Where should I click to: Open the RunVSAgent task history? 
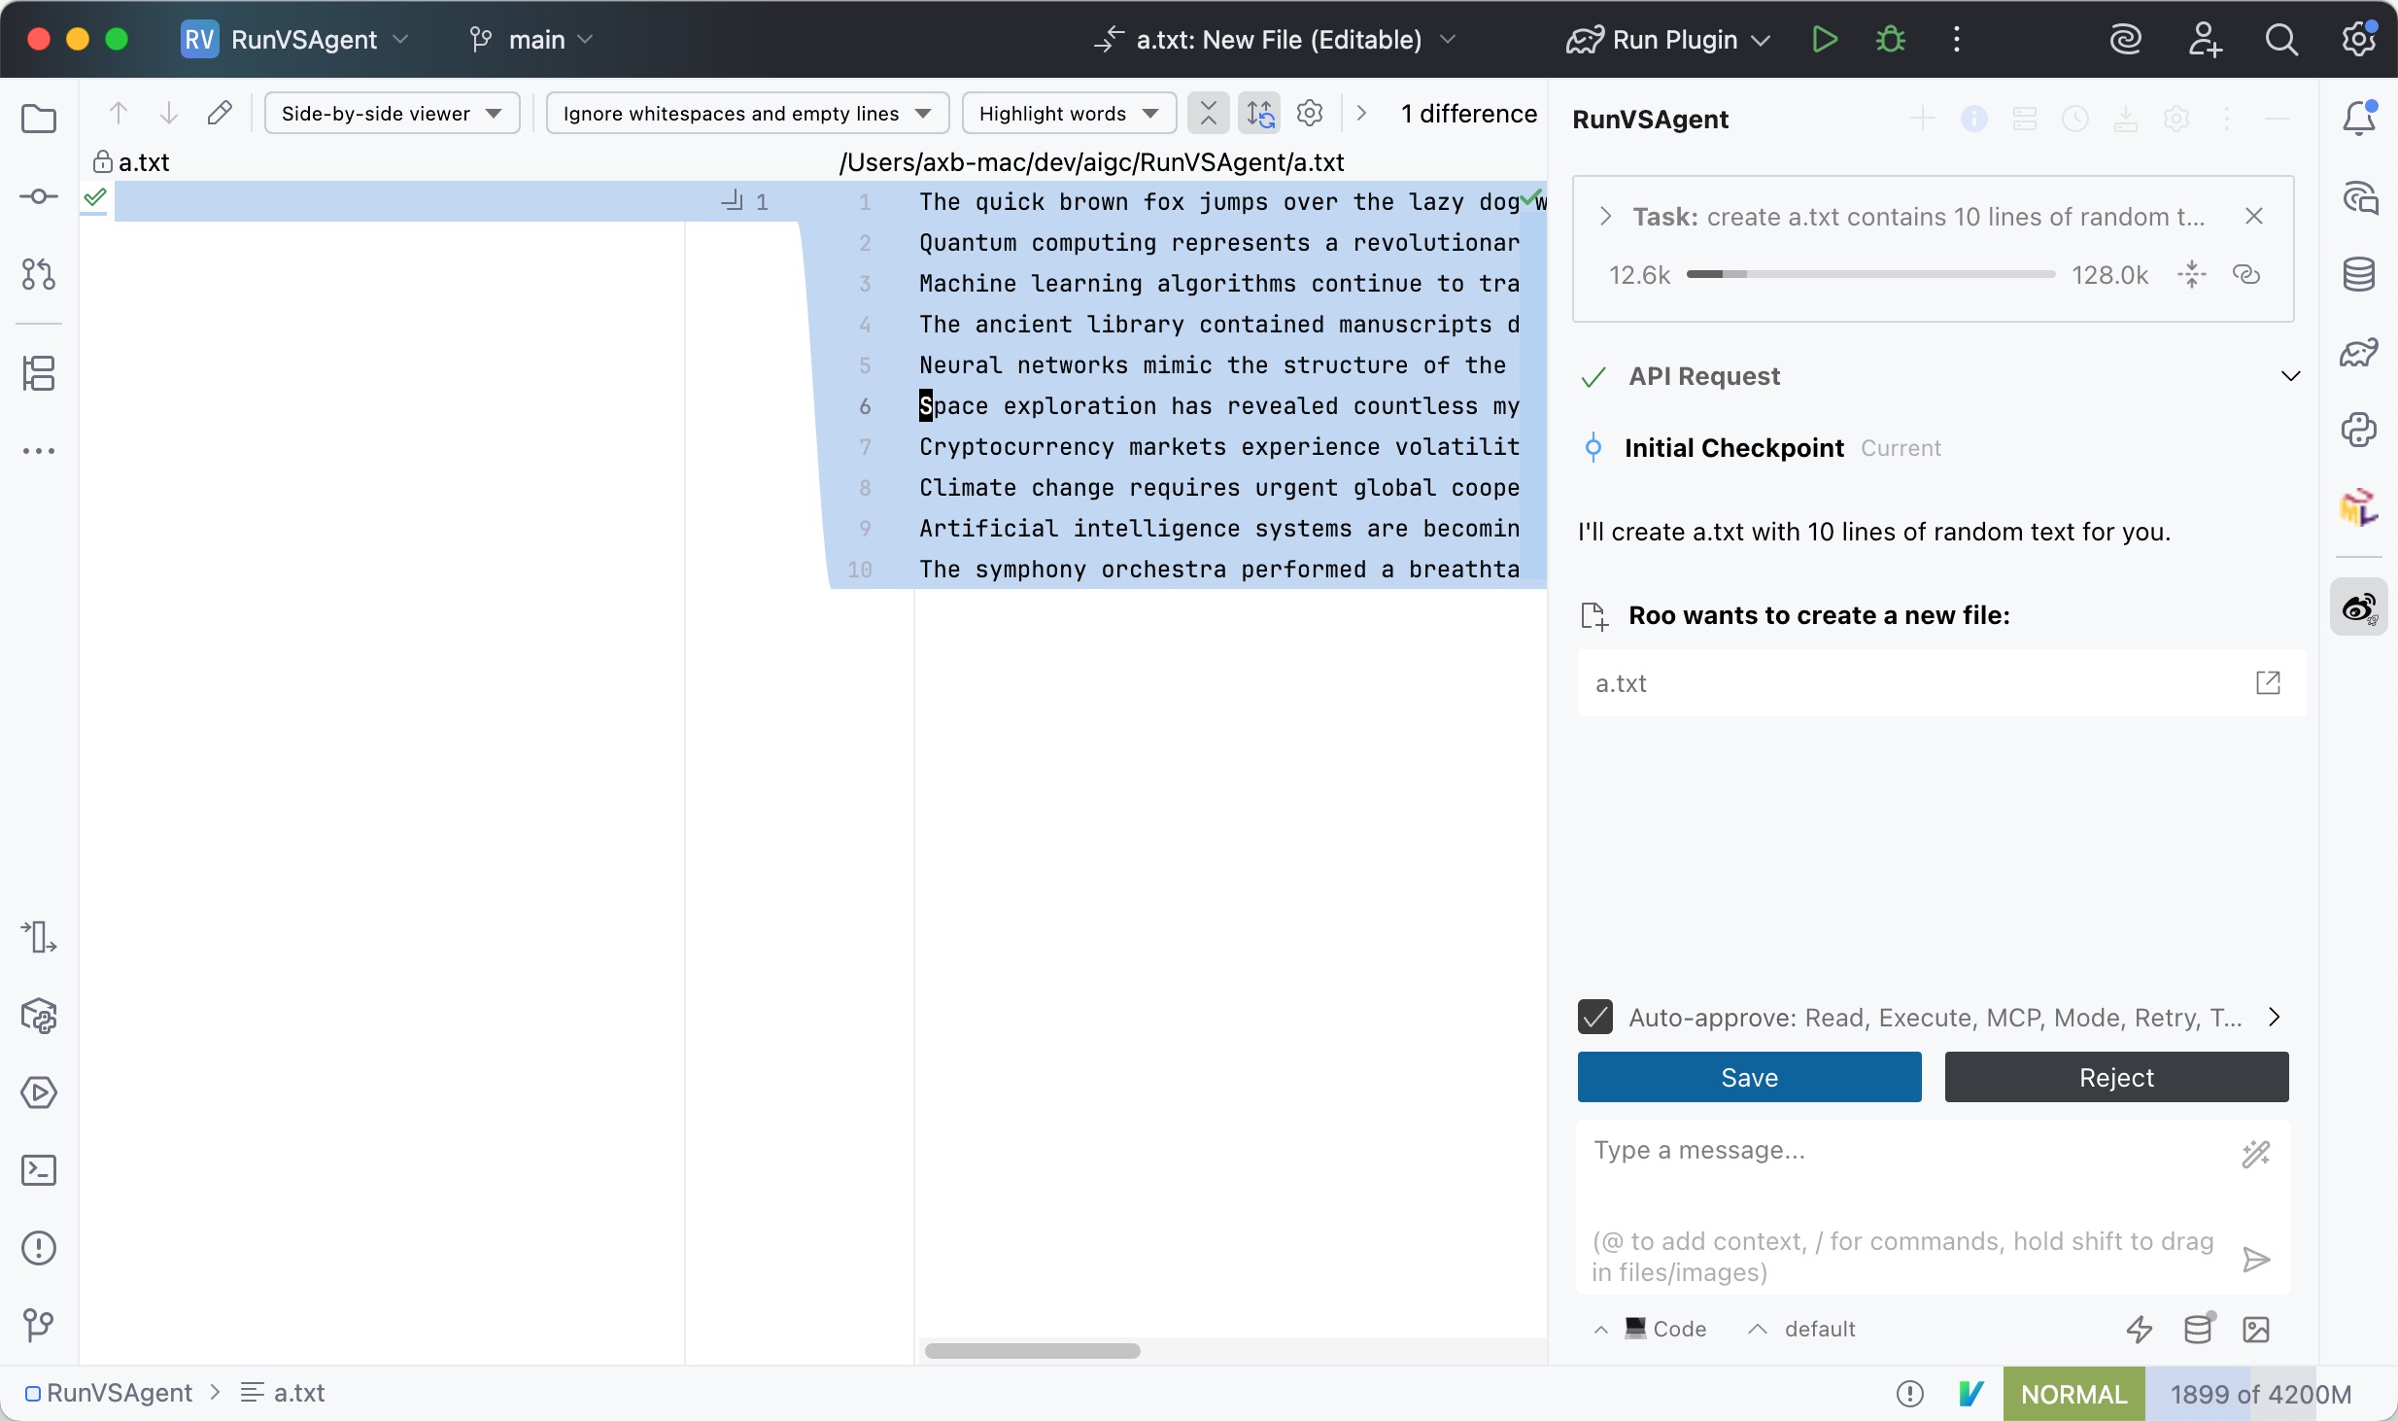[x=2074, y=118]
